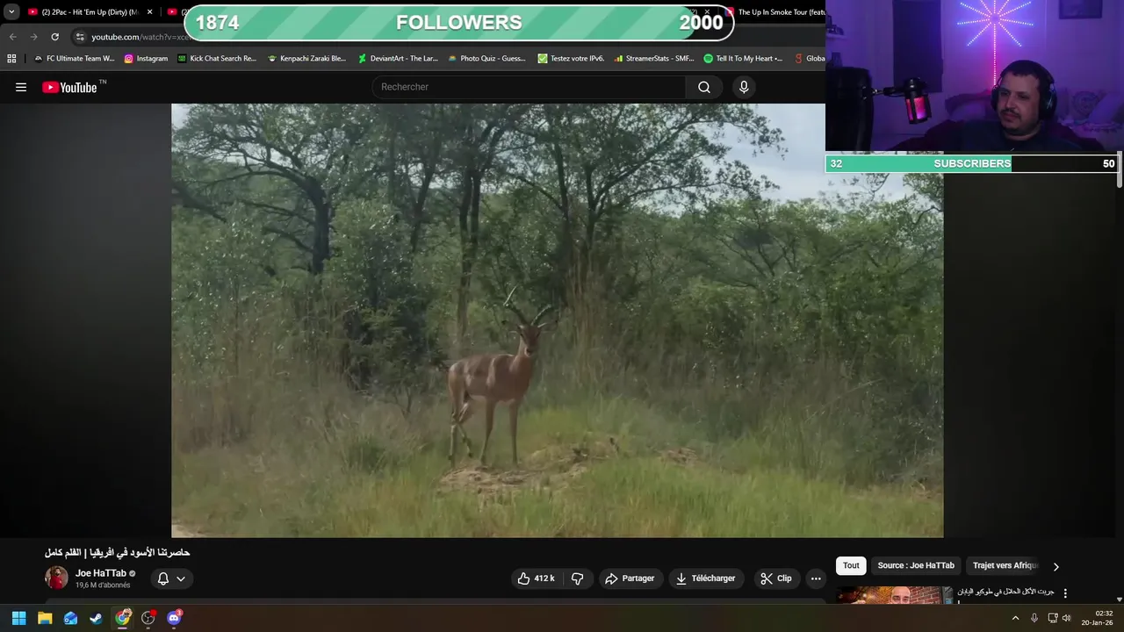
Task: Open the Kenpachi Zaraki Bleach bookmark
Action: point(306,59)
